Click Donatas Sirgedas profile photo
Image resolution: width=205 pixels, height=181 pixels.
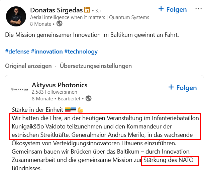pyautogui.click(x=16, y=16)
